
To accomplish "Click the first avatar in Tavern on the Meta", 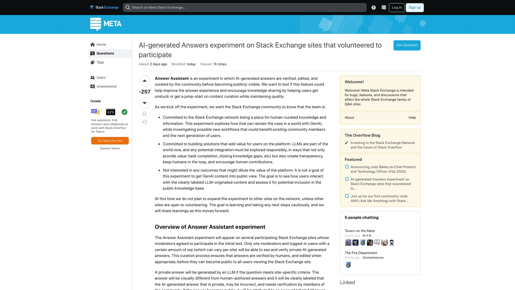I will [348, 243].
